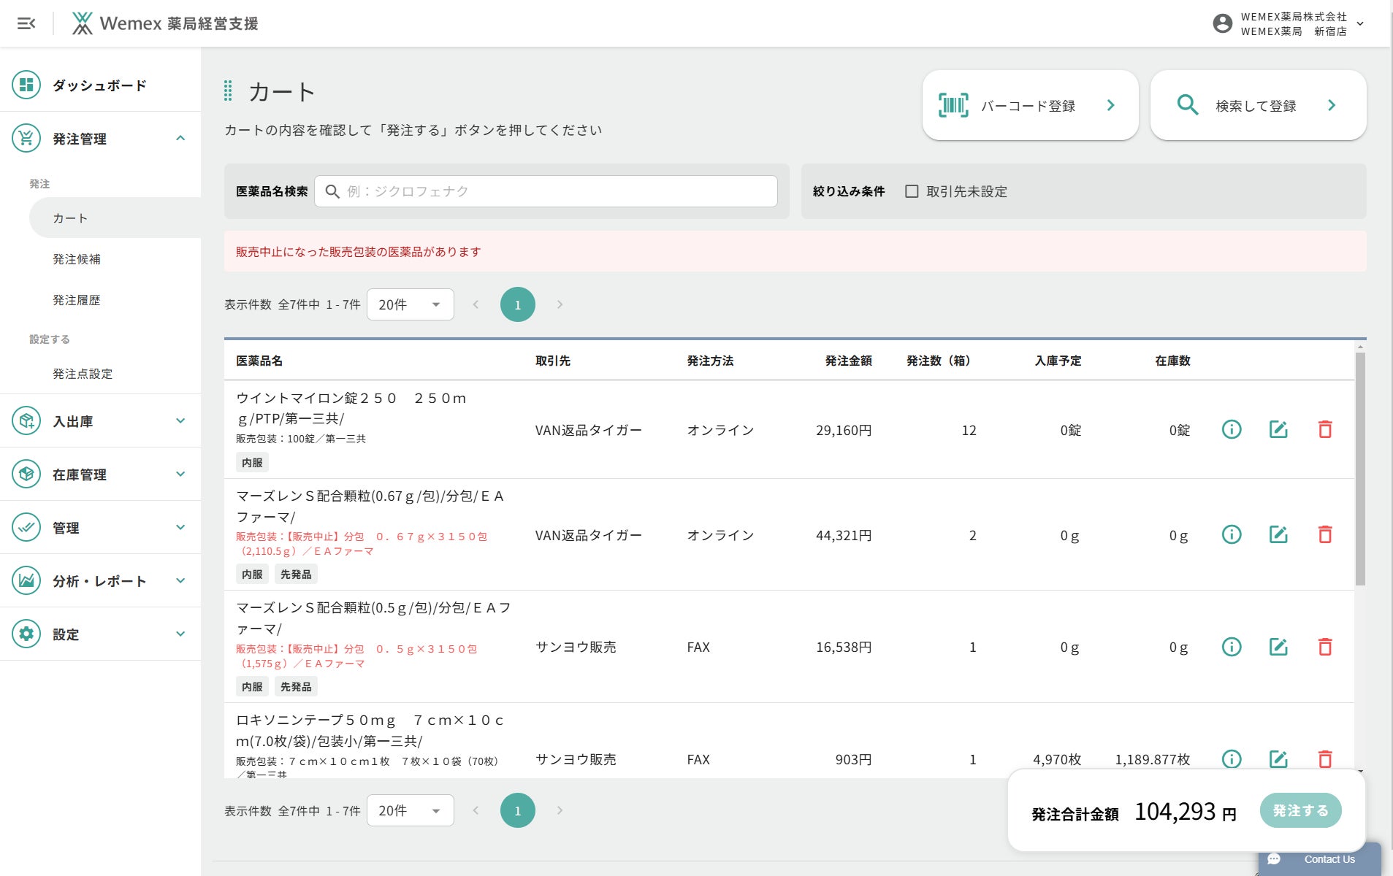Go to page 1 in bottom pagination

(518, 810)
